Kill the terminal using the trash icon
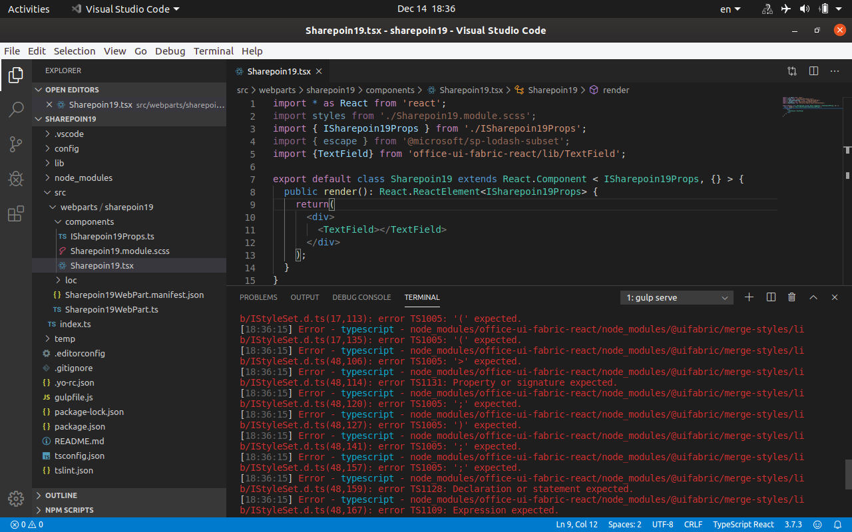852x532 pixels. pos(791,297)
